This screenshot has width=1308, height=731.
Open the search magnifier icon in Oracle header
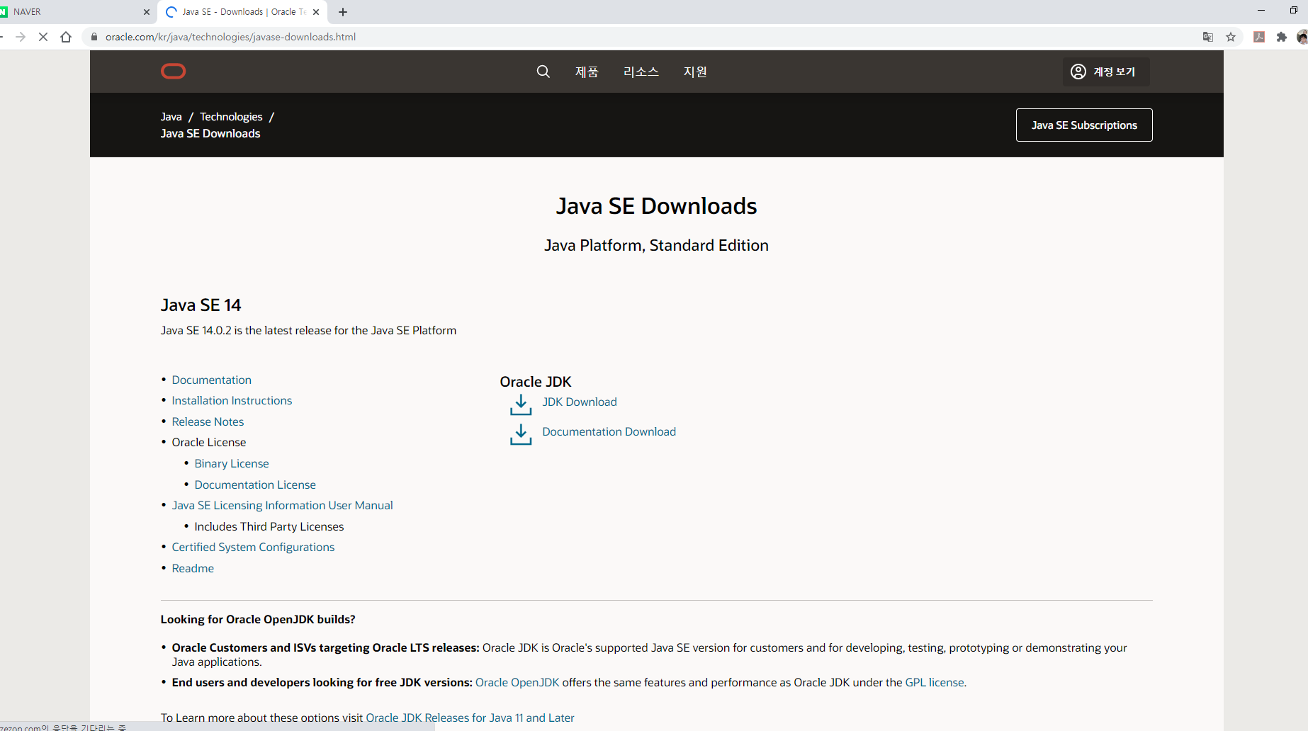(543, 72)
